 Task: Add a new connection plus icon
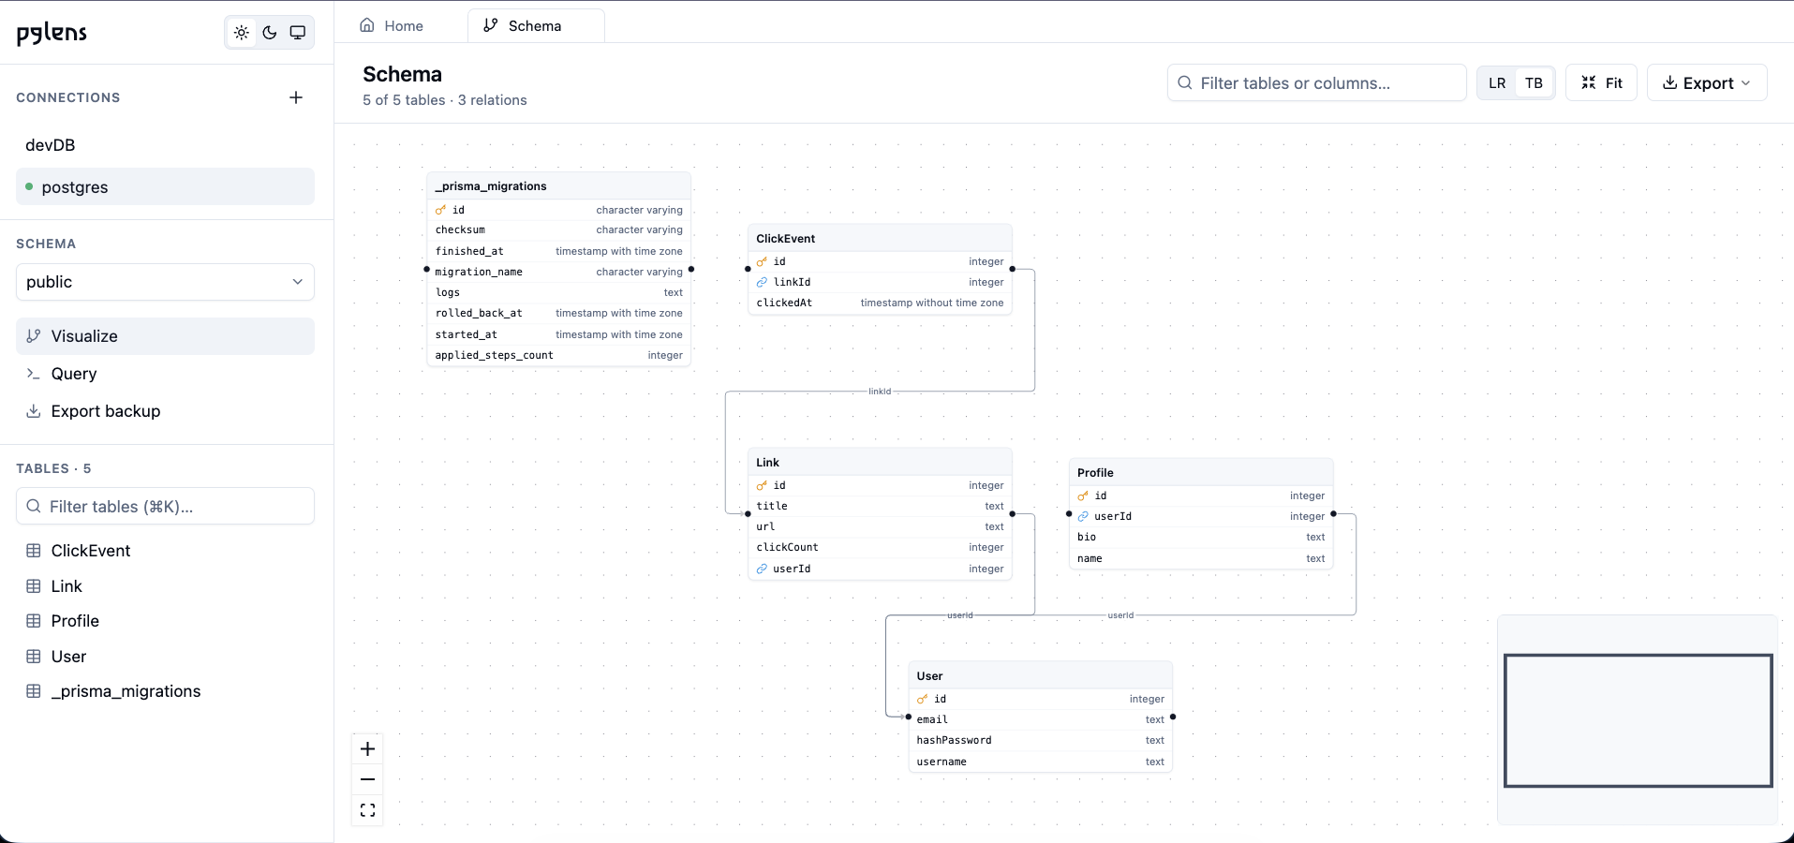(296, 97)
